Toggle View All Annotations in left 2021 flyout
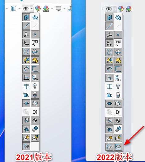Screen dimensions: 145x162 [x=26, y=60]
